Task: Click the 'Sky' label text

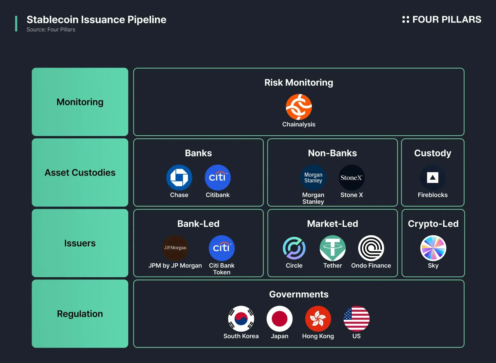Action: [433, 266]
